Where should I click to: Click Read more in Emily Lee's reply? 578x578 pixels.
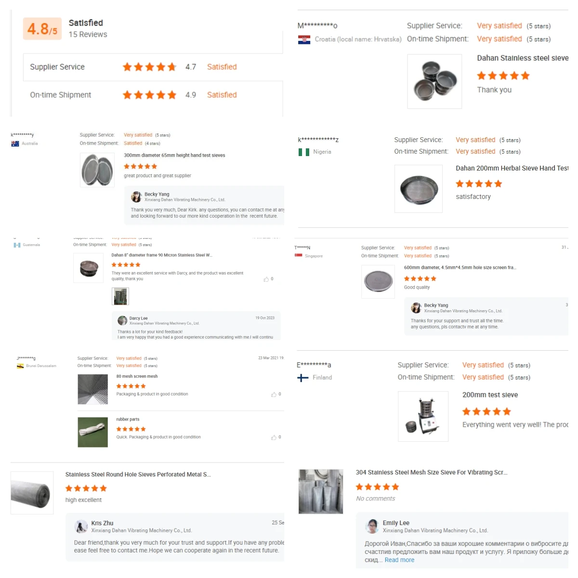399,560
